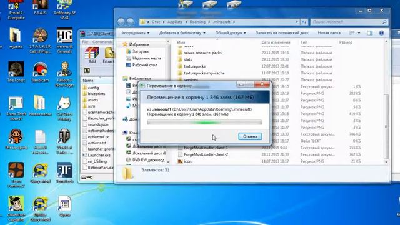Screen dimensions: 400x225
Task: Open the address bar history dropdown
Action: click(297, 22)
